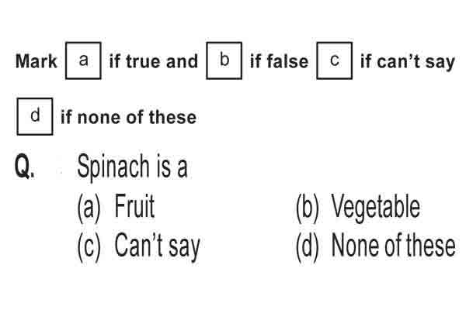
Task: Mark the box labeled b for false
Action: tap(224, 60)
